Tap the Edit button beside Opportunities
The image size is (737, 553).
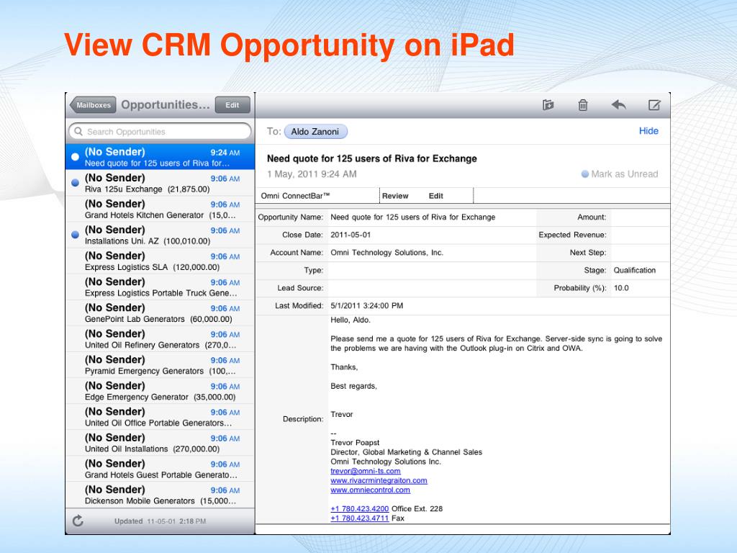pos(232,105)
